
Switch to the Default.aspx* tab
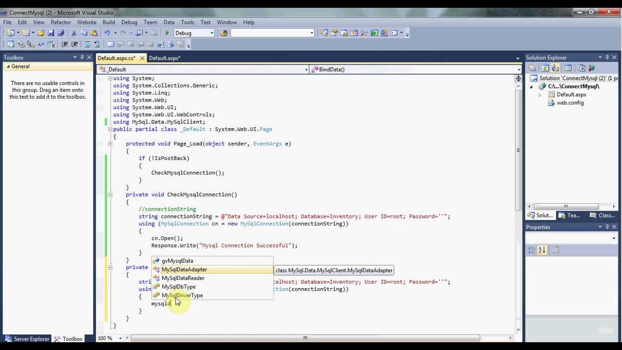click(x=164, y=58)
